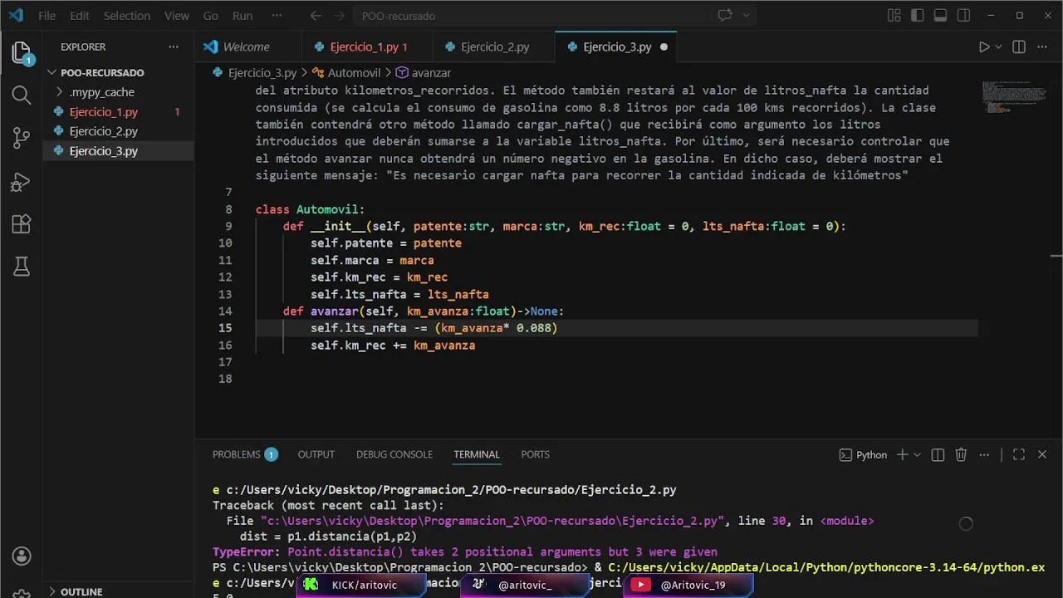Image resolution: width=1063 pixels, height=598 pixels.
Task: Open the View menu
Action: click(177, 15)
